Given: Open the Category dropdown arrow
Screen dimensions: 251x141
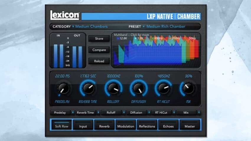Looking at the screenshot, I should pyautogui.click(x=73, y=27).
